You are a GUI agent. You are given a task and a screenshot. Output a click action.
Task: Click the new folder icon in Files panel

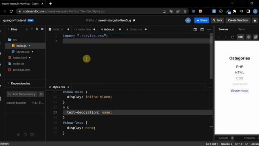[x=42, y=29]
